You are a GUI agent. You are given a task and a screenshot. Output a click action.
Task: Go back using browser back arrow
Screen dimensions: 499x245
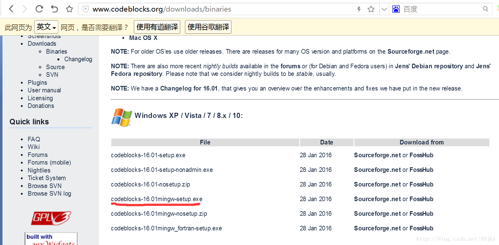11,9
